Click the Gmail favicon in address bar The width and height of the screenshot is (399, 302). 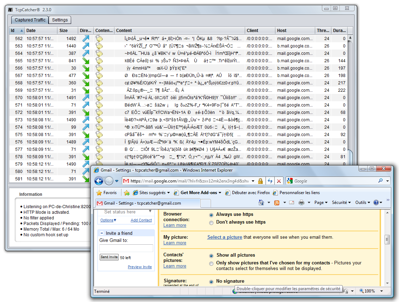pos(126,181)
